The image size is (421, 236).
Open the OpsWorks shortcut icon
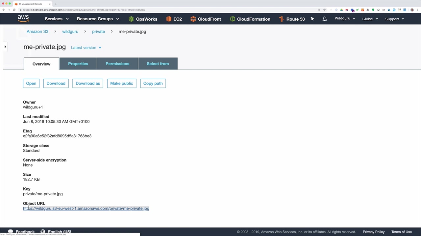coord(131,19)
